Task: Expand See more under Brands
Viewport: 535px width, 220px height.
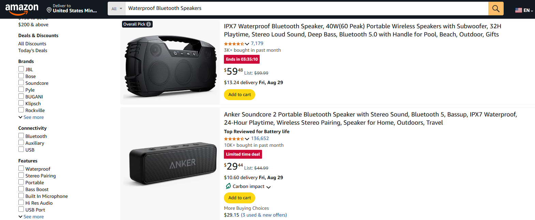Action: pyautogui.click(x=31, y=117)
